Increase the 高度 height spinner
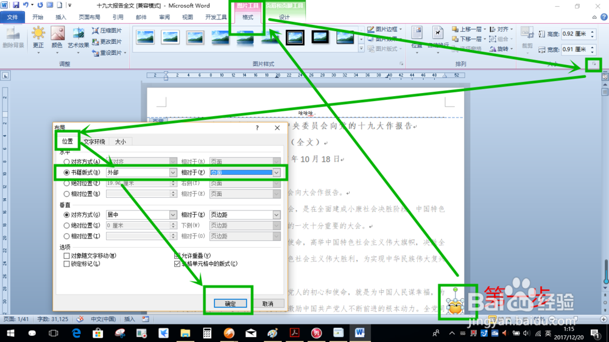 [x=593, y=32]
